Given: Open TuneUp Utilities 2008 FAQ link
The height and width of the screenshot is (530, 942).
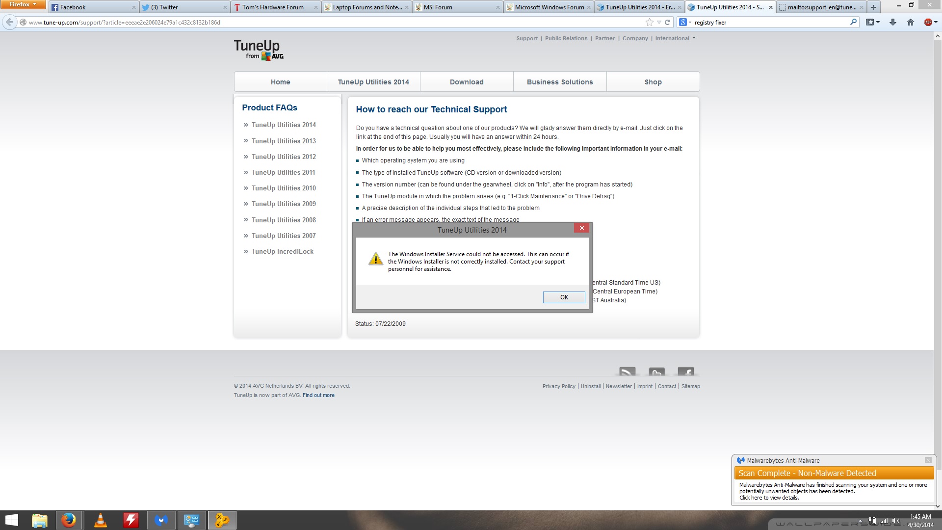Looking at the screenshot, I should pos(284,220).
